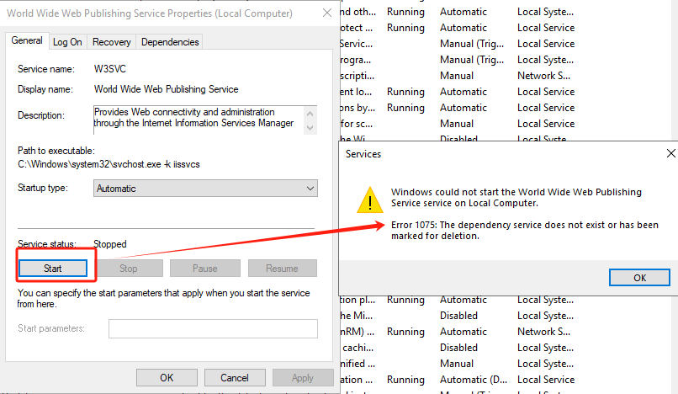Click 'Automatic (D...' startup type cell
Screen dimensions: 678x394
pyautogui.click(x=474, y=380)
